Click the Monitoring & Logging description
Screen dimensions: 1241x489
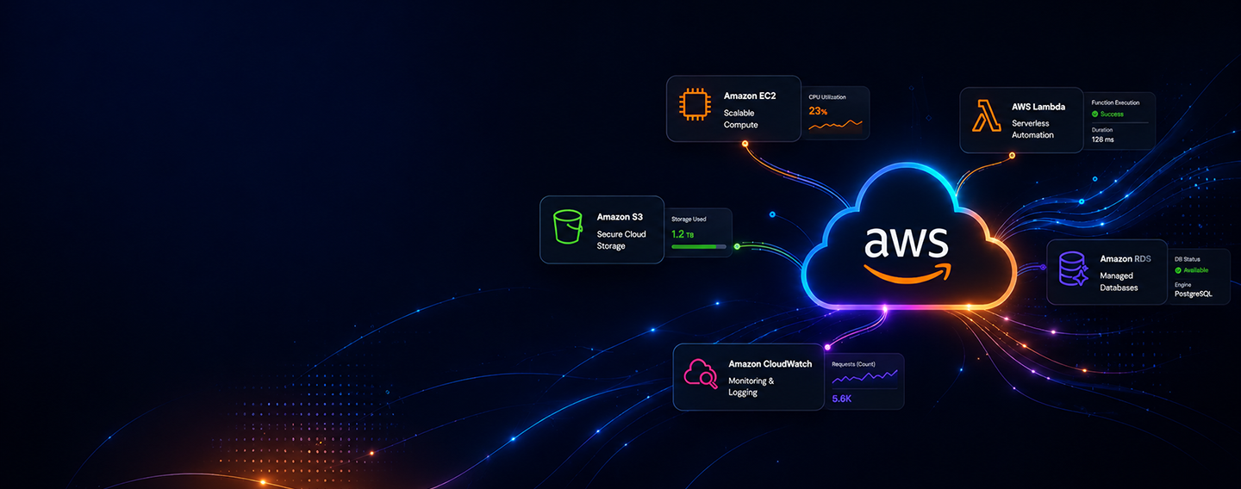pos(751,387)
